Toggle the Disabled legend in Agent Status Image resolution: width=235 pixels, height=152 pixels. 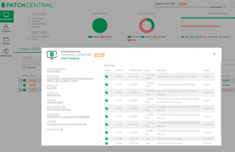(x=106, y=37)
